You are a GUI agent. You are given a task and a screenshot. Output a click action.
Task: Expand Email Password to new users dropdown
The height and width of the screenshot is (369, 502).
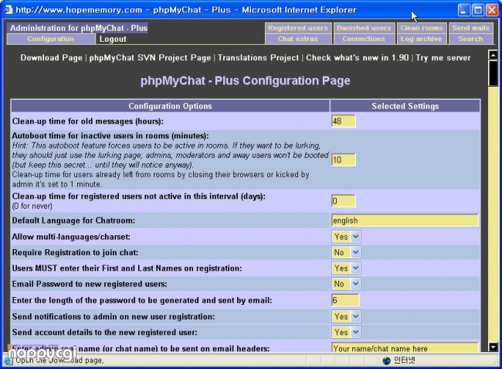tap(346, 284)
